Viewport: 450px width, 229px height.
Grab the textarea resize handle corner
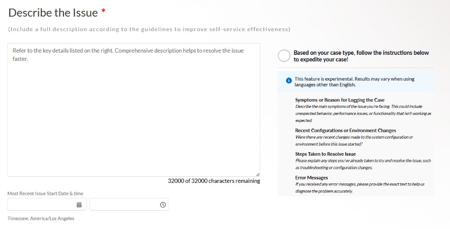tap(258, 174)
